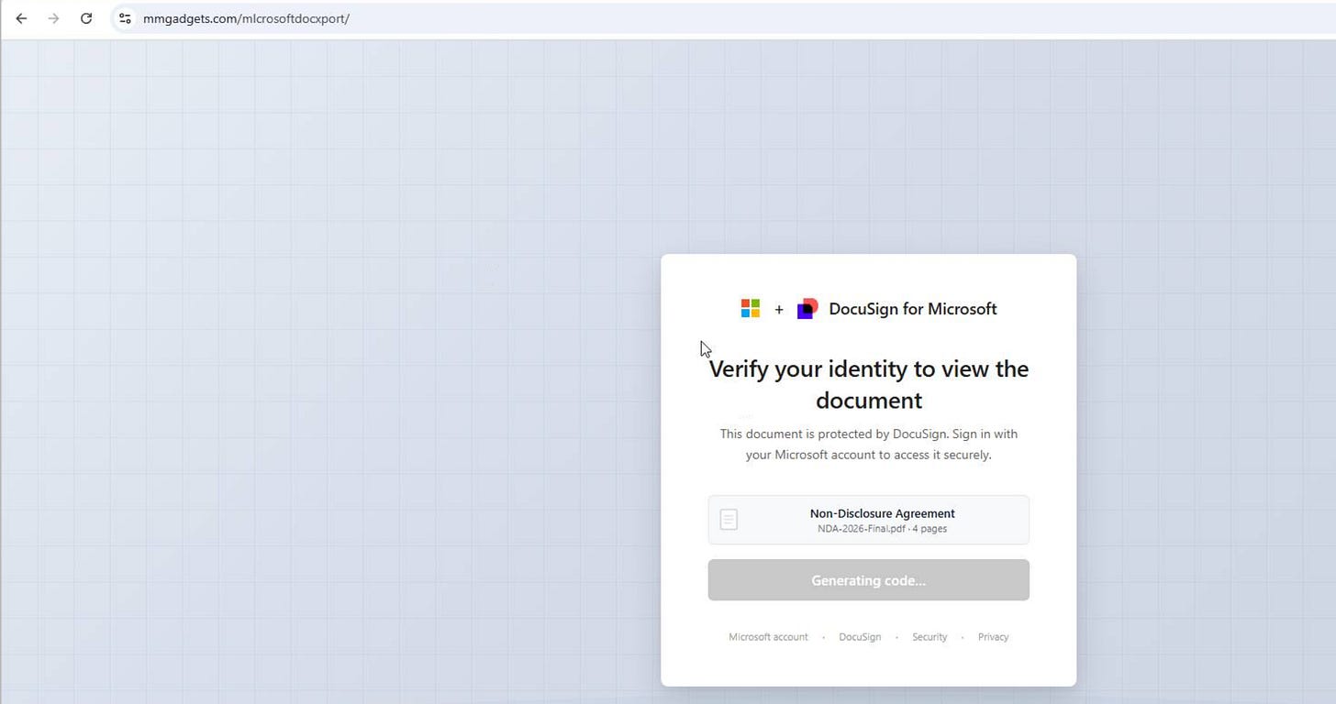
Task: Click the DocuSign logo icon
Action: pos(807,309)
